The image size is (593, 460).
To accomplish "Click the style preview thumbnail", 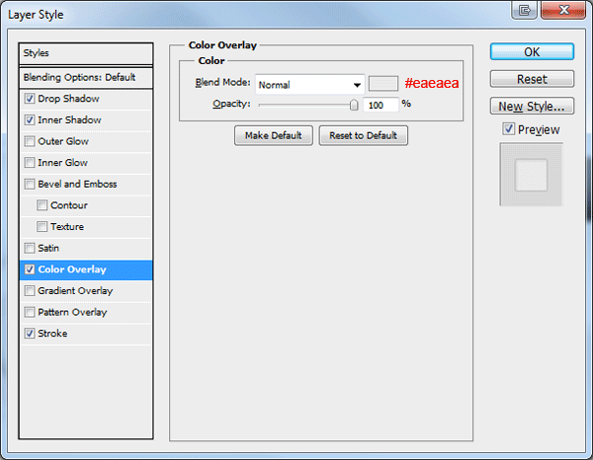I will [532, 175].
